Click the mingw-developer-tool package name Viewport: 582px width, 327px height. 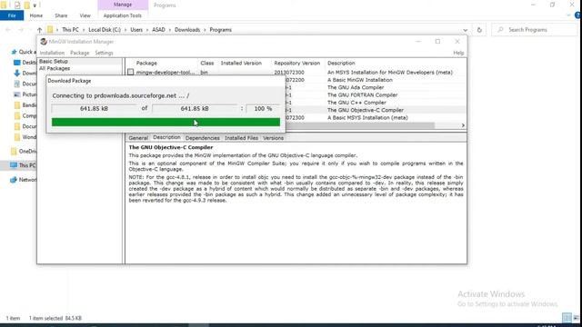[x=166, y=73]
